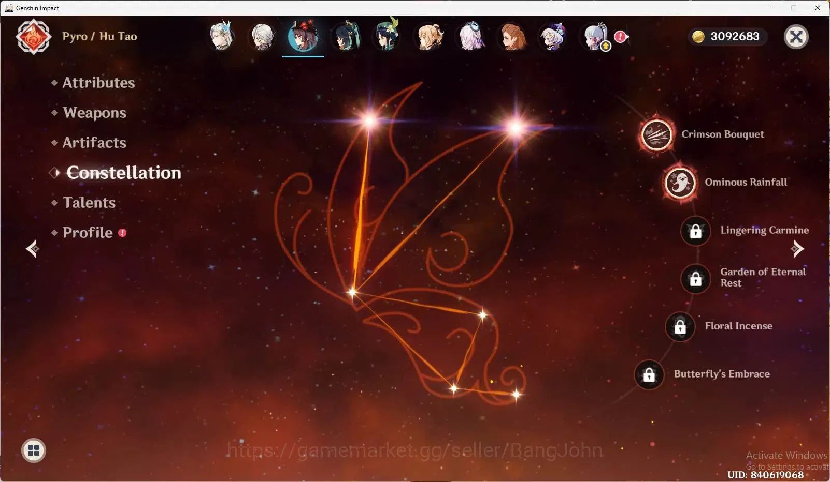Click the locked Butterfly's Embrace node
This screenshot has width=830, height=482.
(649, 374)
